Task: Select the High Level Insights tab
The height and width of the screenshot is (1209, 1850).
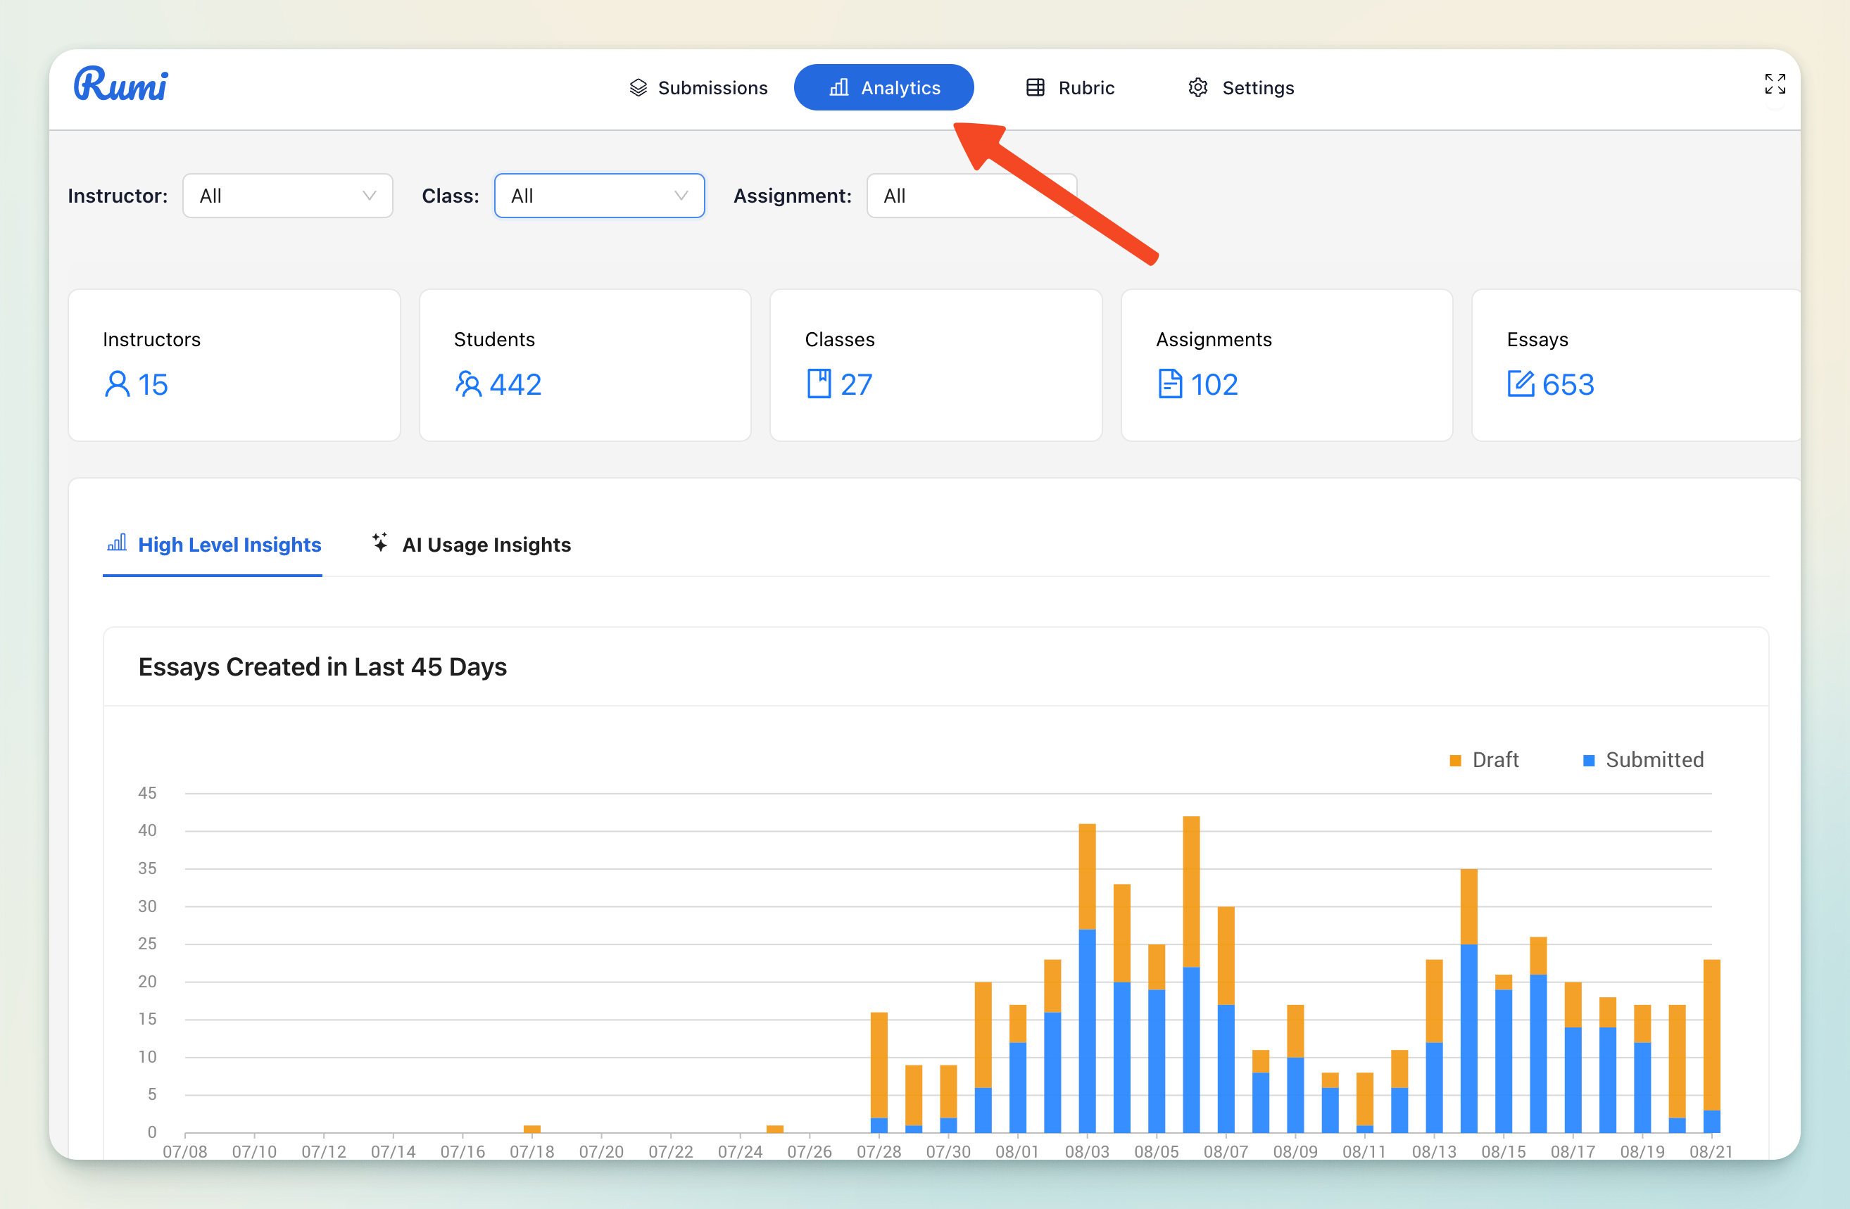Action: coord(213,545)
